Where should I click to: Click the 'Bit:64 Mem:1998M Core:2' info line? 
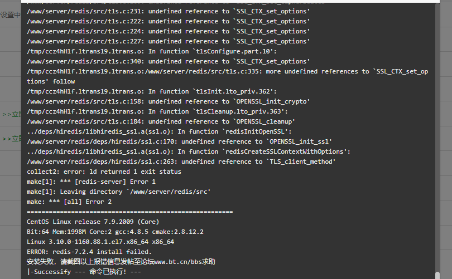(115, 232)
